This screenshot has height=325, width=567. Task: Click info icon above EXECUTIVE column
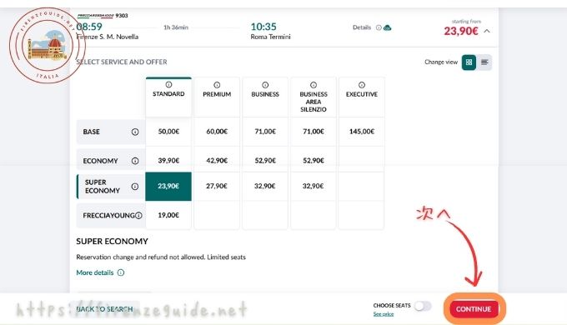point(362,85)
